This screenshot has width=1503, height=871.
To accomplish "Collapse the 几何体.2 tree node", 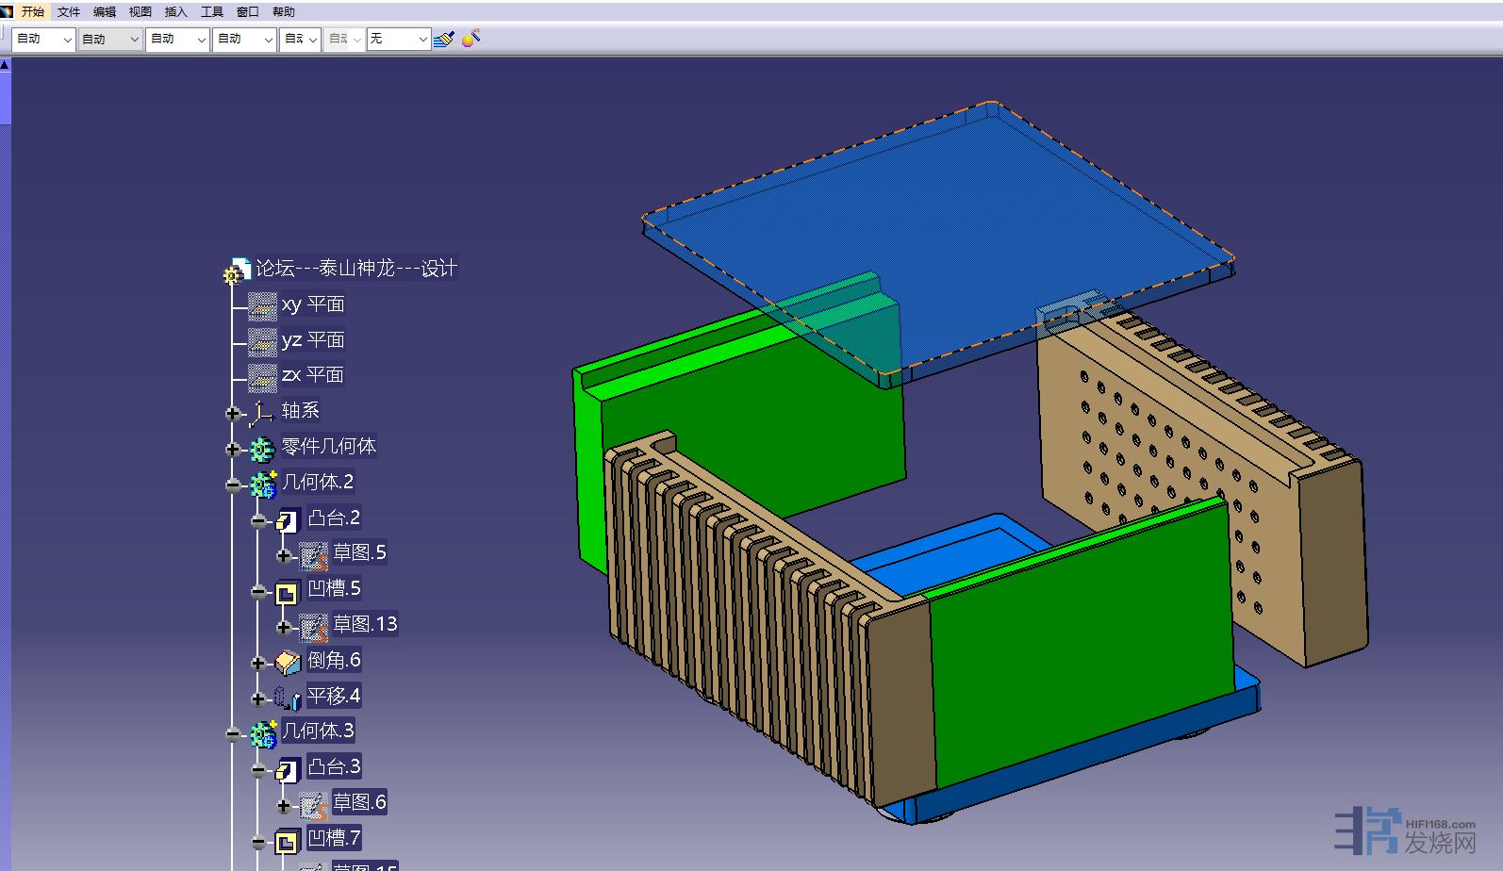I will coord(233,485).
